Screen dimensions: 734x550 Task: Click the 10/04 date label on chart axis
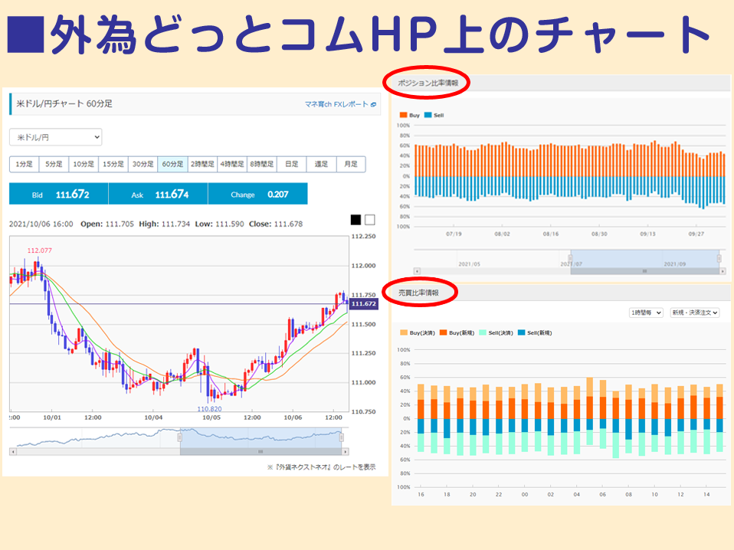point(153,417)
